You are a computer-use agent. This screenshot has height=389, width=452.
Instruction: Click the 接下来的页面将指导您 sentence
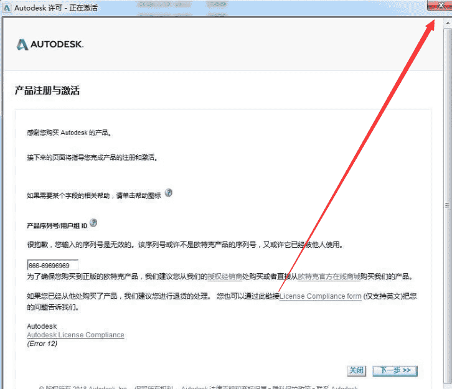[x=92, y=157]
